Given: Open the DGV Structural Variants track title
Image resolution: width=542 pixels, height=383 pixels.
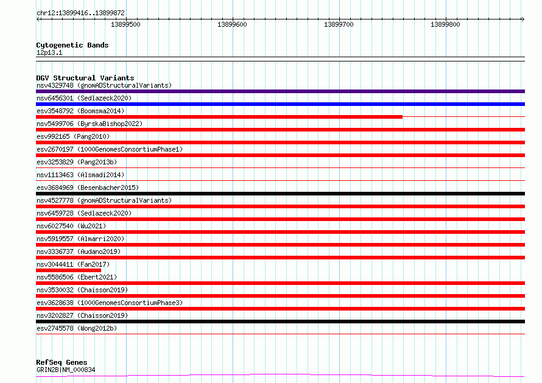Looking at the screenshot, I should tap(85, 78).
